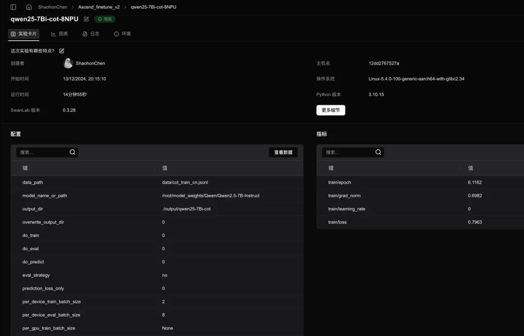Open ShaohonChen's avatar image
The image size is (524, 336).
[68, 63]
